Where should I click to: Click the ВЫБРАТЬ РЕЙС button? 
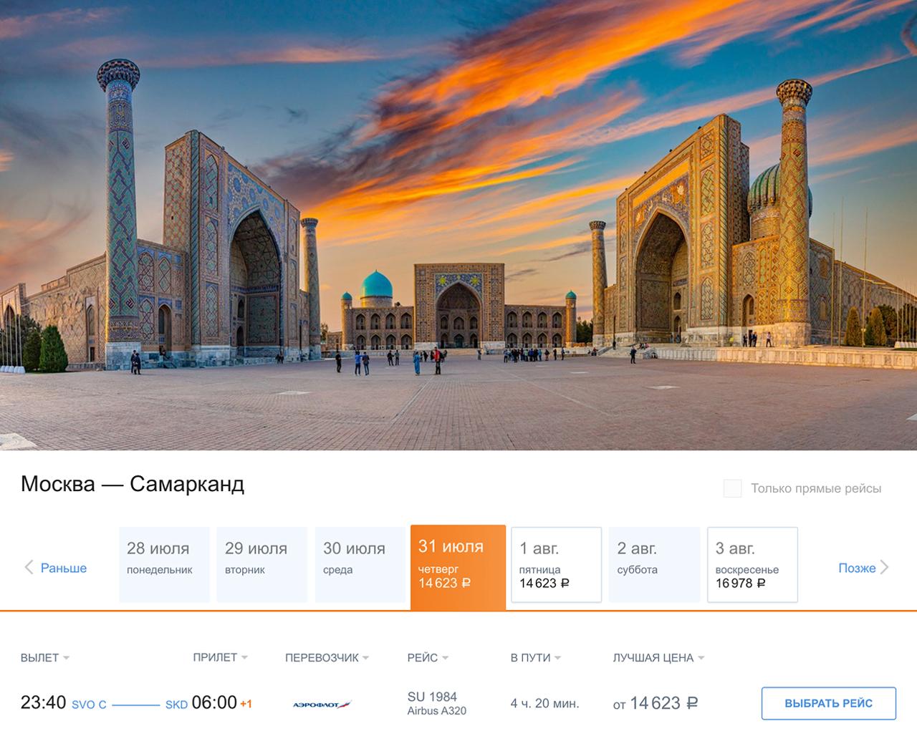click(828, 703)
